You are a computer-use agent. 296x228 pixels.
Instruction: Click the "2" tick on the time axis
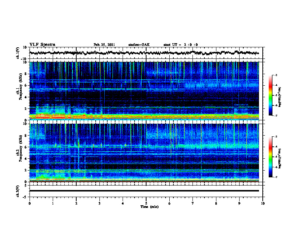click(x=76, y=203)
